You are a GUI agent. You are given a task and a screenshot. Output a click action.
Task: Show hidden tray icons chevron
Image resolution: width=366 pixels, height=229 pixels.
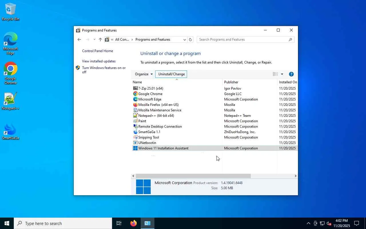click(x=309, y=223)
